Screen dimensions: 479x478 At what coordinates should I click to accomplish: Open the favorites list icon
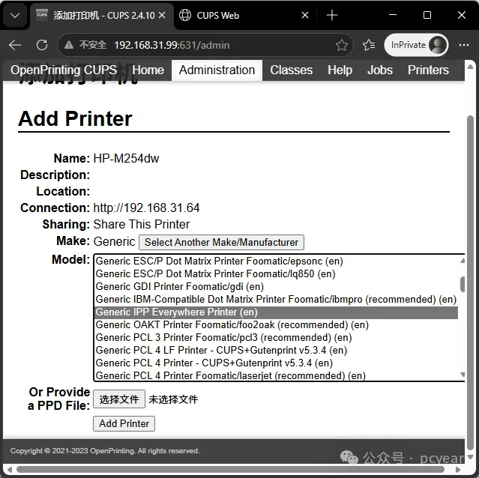point(369,45)
